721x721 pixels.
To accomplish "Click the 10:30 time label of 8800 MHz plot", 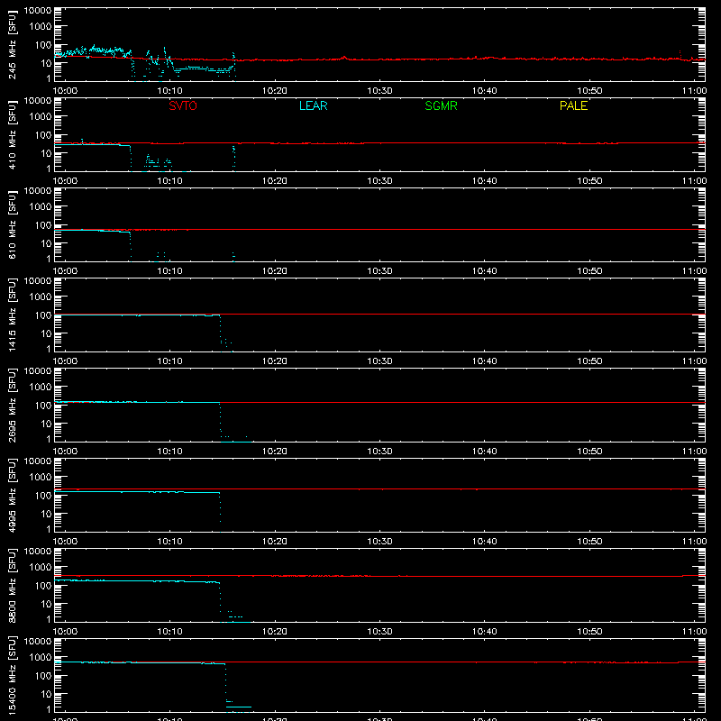I will coord(379,632).
